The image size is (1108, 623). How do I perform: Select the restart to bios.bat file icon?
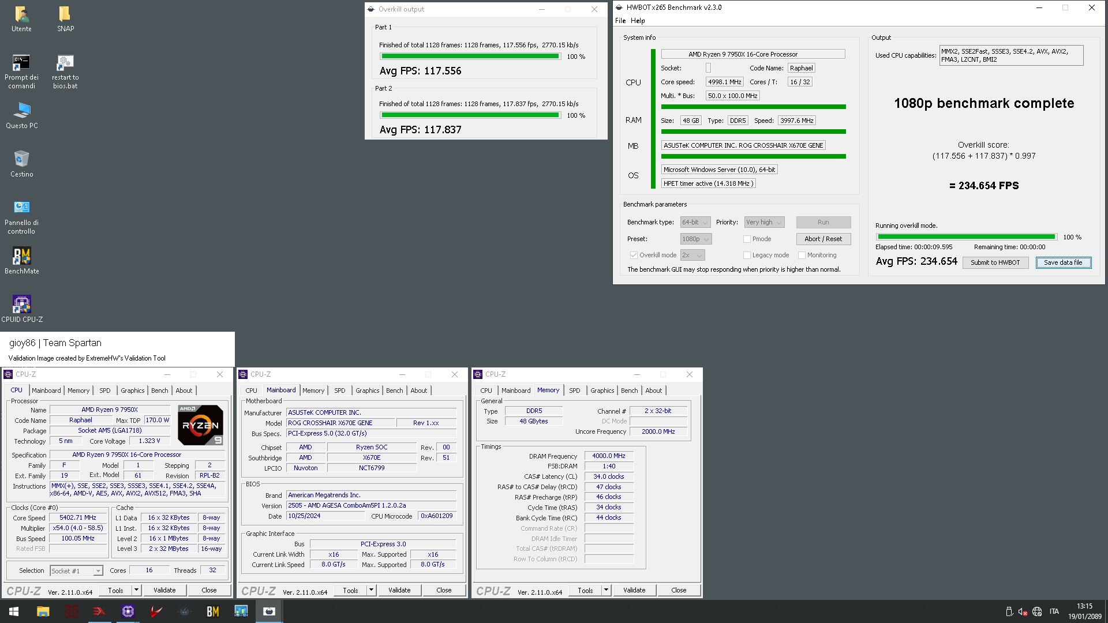65,72
